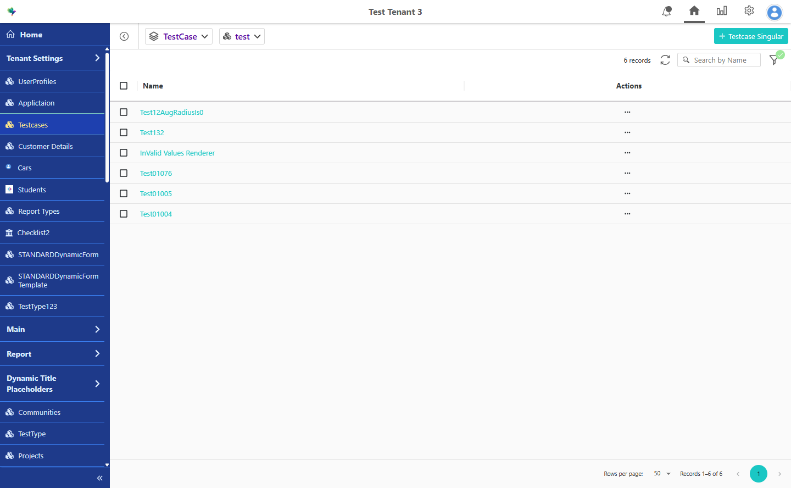Check the Test132 row checkbox
791x488 pixels.
click(124, 132)
